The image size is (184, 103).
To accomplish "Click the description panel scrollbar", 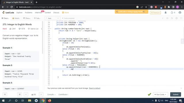I will click(42, 37).
